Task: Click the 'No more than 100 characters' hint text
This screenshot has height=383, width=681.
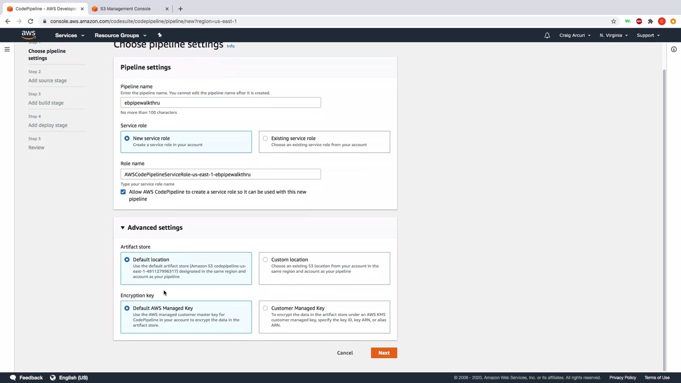Action: tap(148, 112)
